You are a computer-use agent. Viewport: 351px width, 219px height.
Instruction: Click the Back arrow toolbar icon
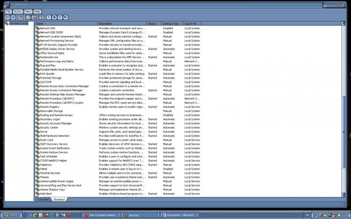coord(7,18)
